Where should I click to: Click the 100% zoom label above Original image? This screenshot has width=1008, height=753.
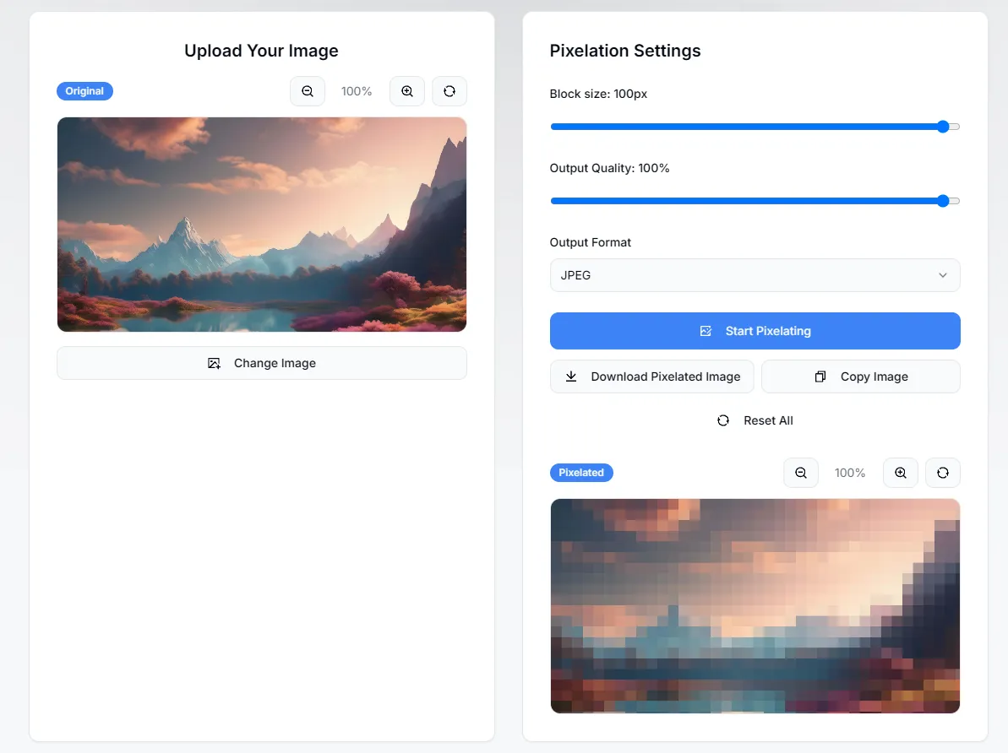point(357,91)
